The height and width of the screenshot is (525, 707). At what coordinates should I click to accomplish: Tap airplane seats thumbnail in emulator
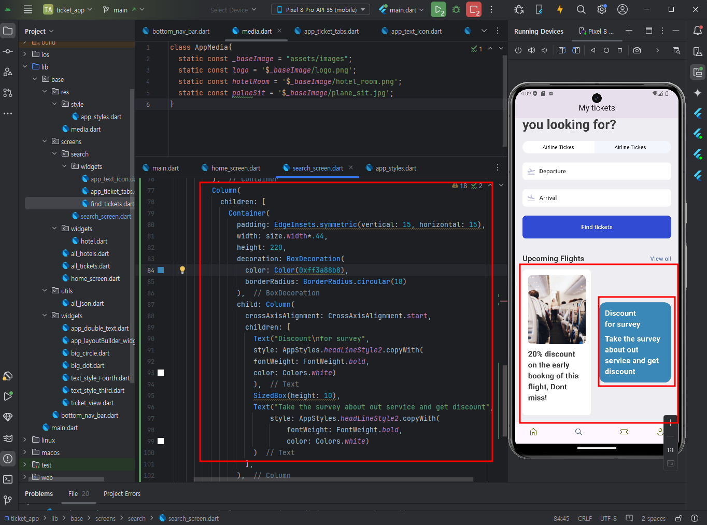[x=557, y=309]
